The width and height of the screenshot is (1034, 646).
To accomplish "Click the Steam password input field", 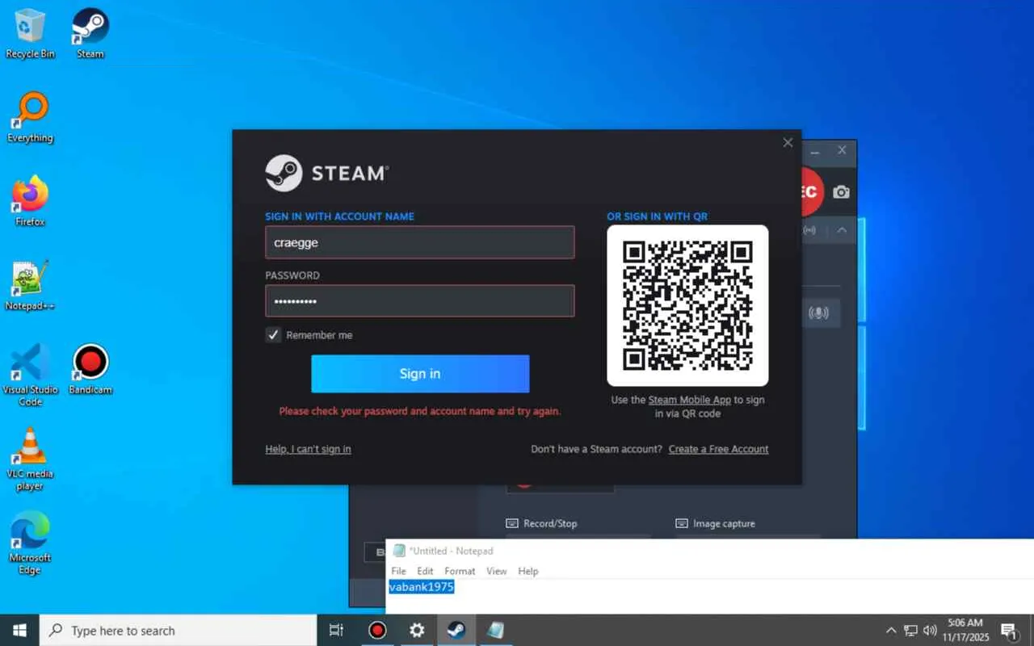I will [x=420, y=301].
